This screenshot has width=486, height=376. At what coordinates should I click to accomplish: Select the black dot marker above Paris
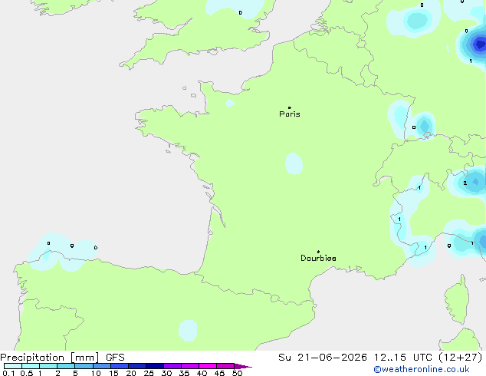coord(290,107)
